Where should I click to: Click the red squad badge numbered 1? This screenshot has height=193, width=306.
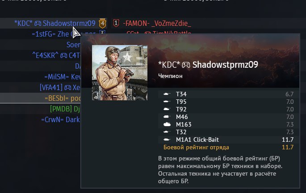pos(116,23)
